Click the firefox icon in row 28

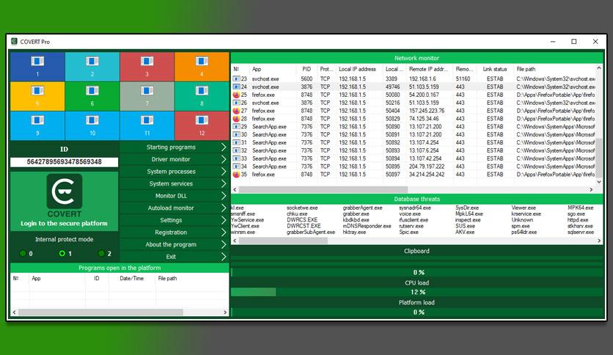click(236, 119)
